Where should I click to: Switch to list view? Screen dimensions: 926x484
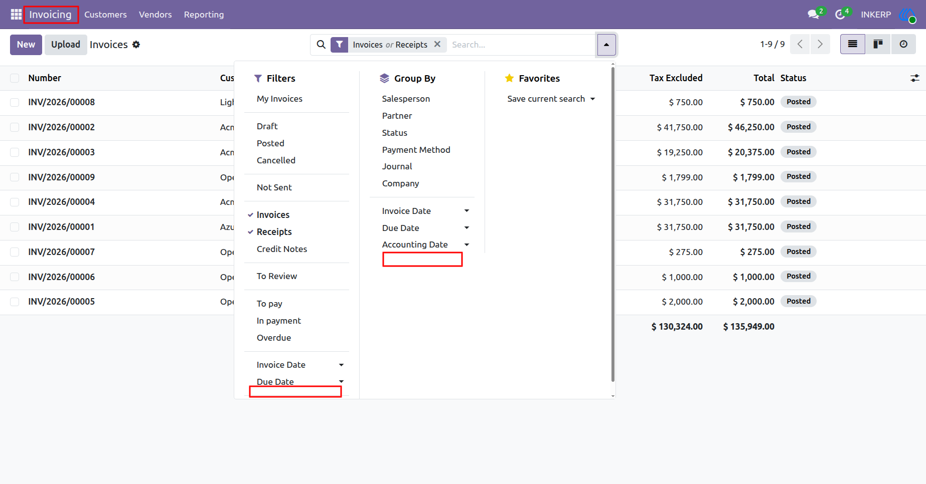pos(852,44)
